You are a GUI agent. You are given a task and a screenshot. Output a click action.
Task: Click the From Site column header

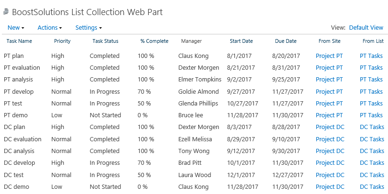(329, 41)
